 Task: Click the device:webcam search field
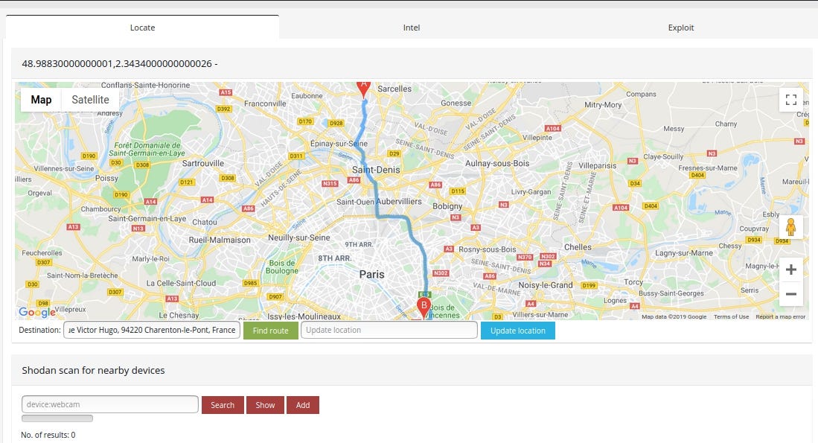click(110, 404)
